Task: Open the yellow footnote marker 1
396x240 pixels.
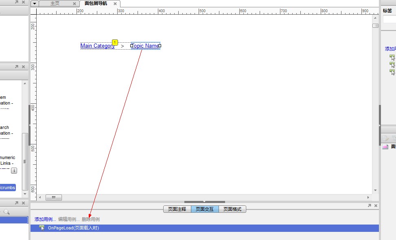Action: coord(115,42)
